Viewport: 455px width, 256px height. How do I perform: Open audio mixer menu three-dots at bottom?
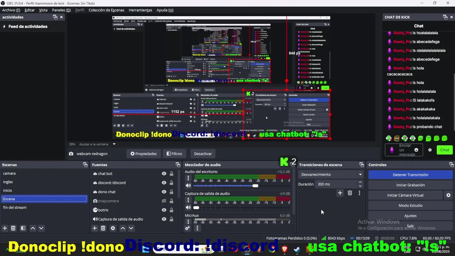point(197,228)
